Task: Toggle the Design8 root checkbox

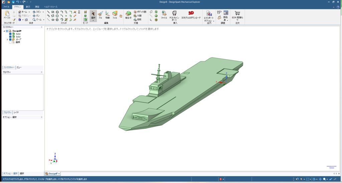Action: [7, 31]
